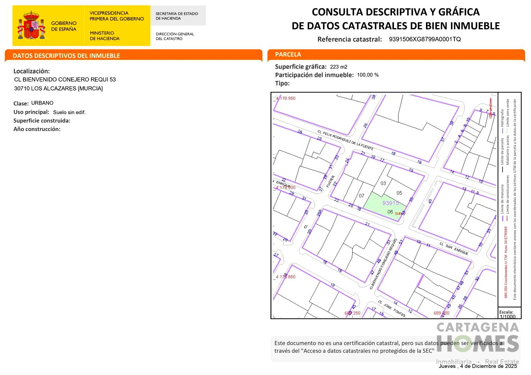Click the Límite de manzana legend symbol

coord(502,218)
